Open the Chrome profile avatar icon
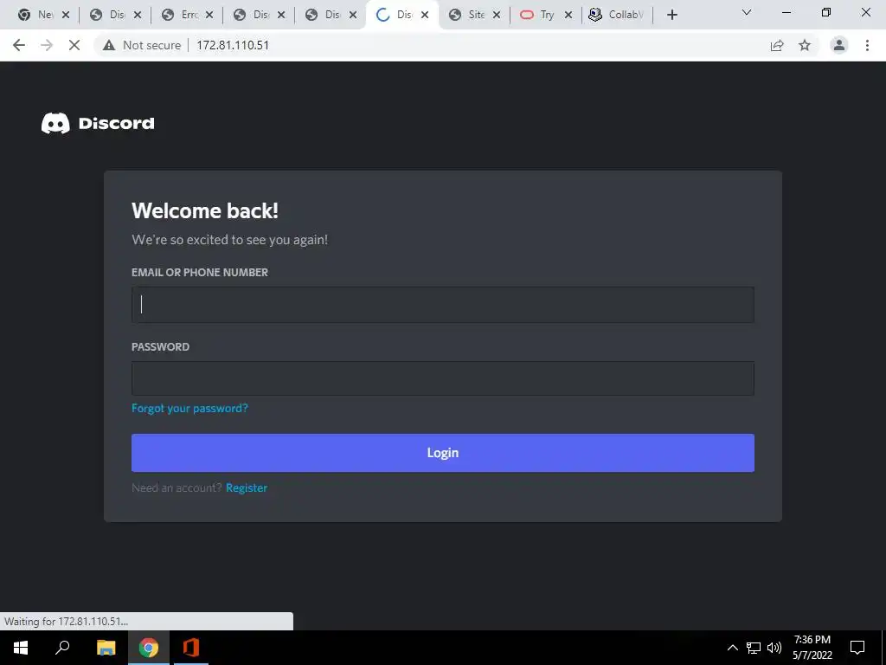Image resolution: width=886 pixels, height=665 pixels. (x=839, y=45)
